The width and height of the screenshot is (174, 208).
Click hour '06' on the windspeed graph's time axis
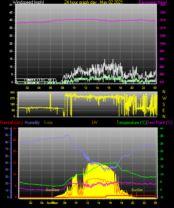[50, 88]
